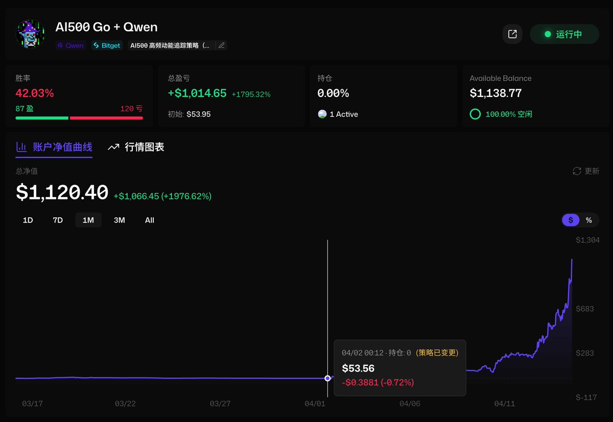
Task: Click the green idle circle icon
Action: coord(475,114)
